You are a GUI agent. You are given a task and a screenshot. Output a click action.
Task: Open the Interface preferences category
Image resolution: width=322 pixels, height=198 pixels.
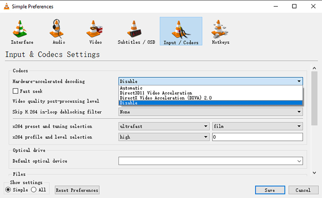[22, 31]
